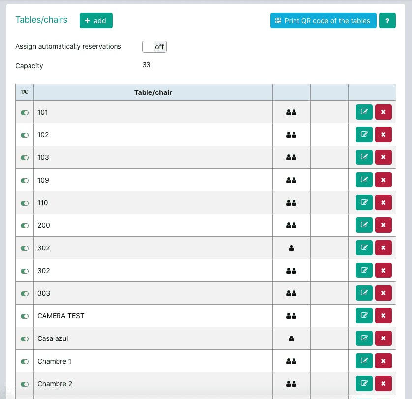The width and height of the screenshot is (412, 399).
Task: Toggle the enabled switch for table 103
Action: pos(25,158)
